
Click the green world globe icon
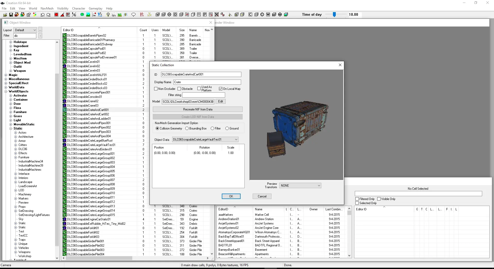click(x=82, y=15)
